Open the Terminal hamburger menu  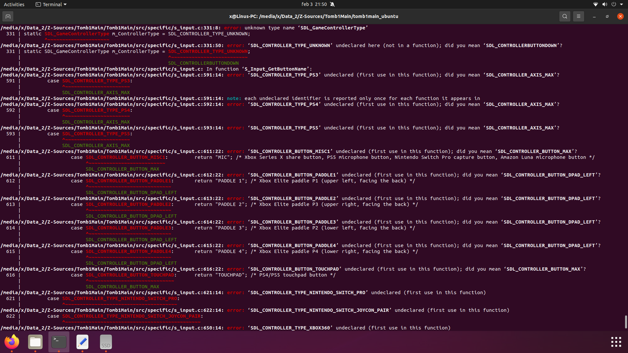(x=578, y=16)
